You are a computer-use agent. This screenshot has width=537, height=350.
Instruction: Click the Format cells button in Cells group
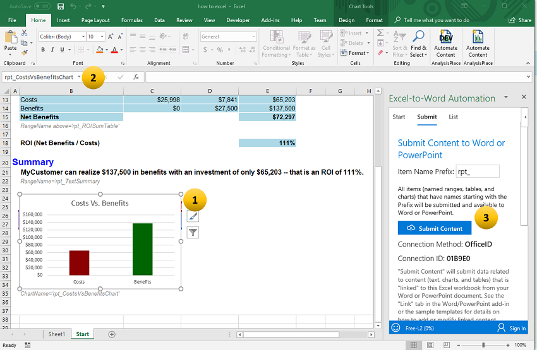355,53
